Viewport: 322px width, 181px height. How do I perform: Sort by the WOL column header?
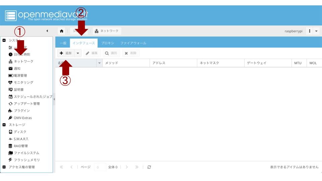pos(314,63)
